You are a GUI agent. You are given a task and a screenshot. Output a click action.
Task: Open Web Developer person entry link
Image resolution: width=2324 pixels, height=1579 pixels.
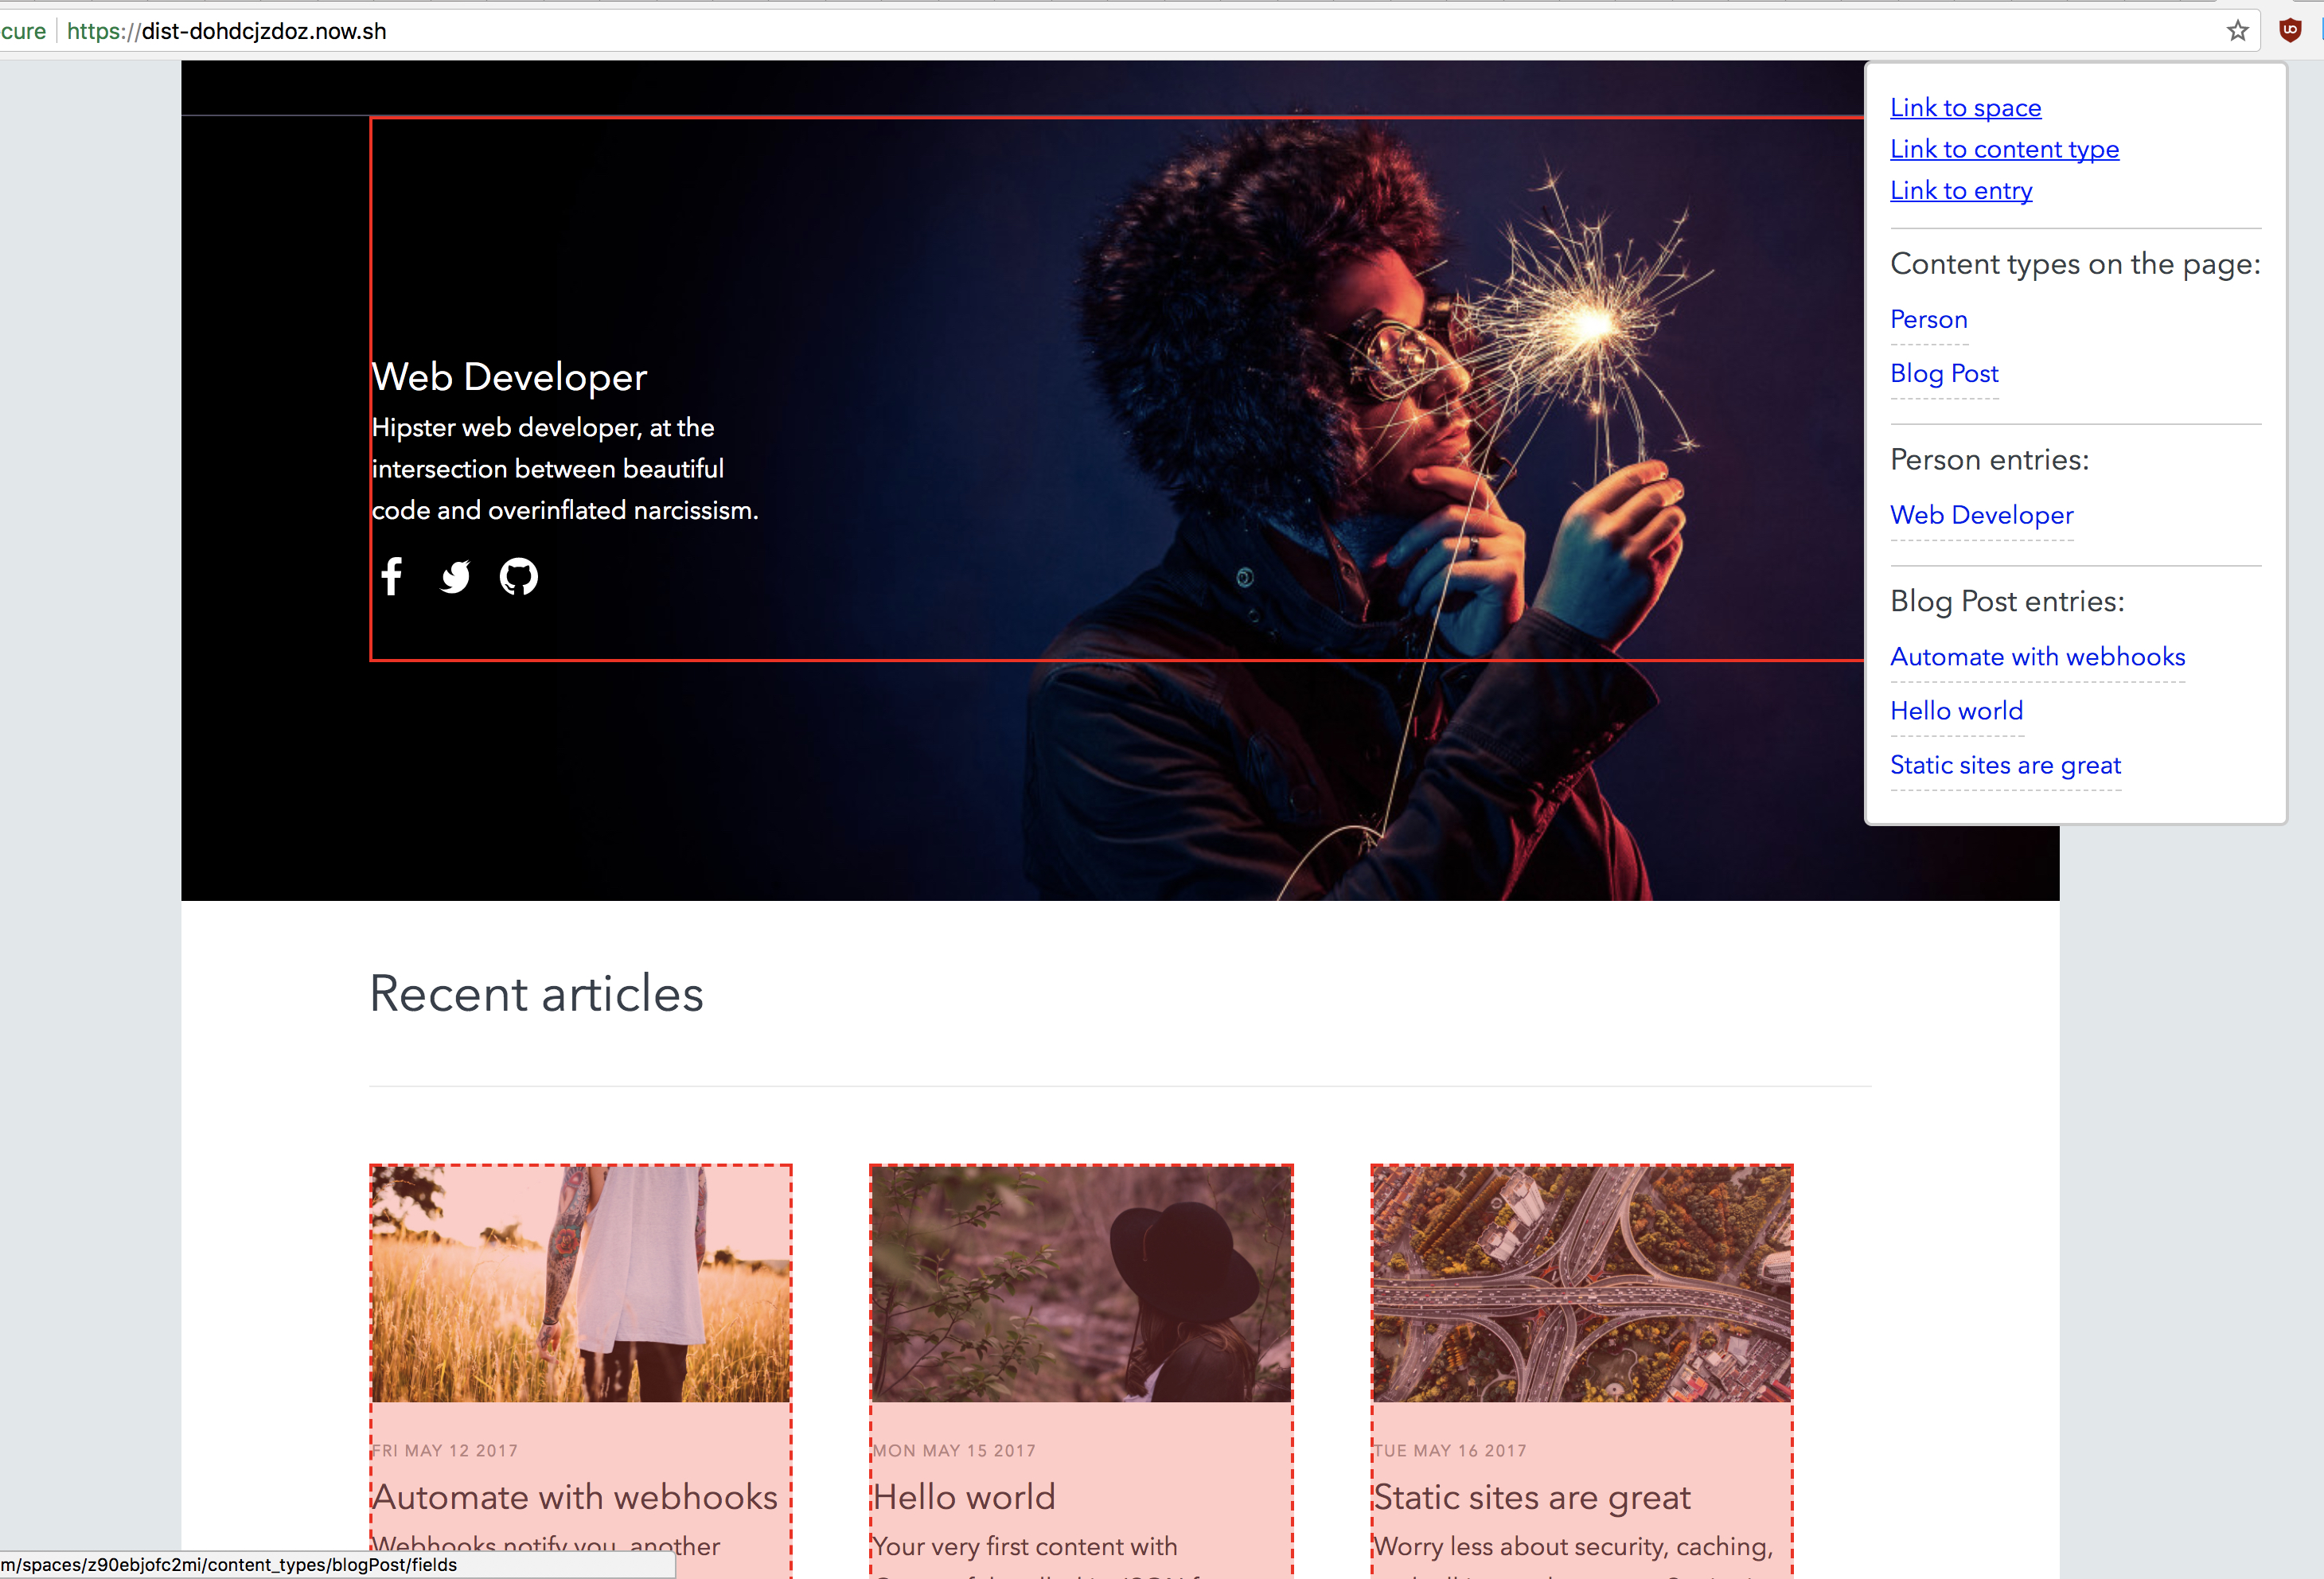(1980, 515)
